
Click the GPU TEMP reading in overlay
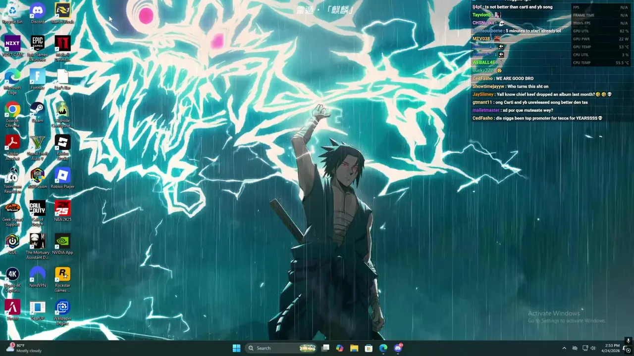(x=600, y=47)
